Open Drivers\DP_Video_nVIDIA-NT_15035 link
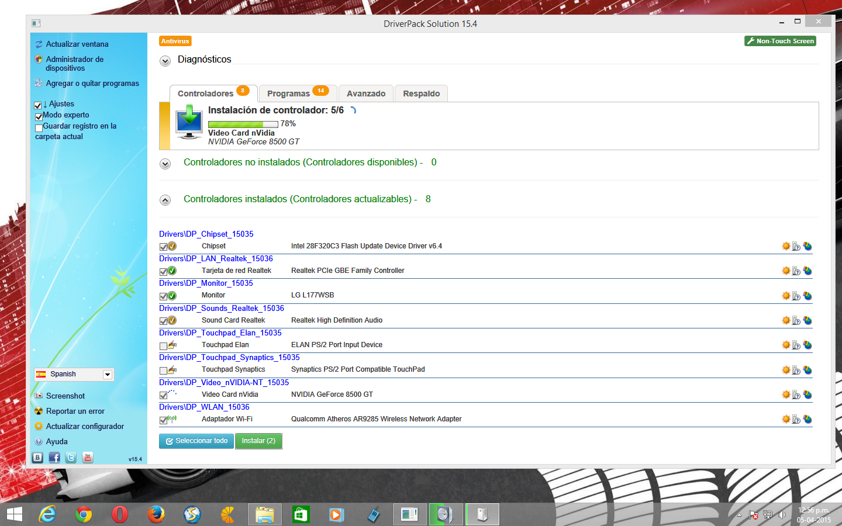 pyautogui.click(x=224, y=382)
